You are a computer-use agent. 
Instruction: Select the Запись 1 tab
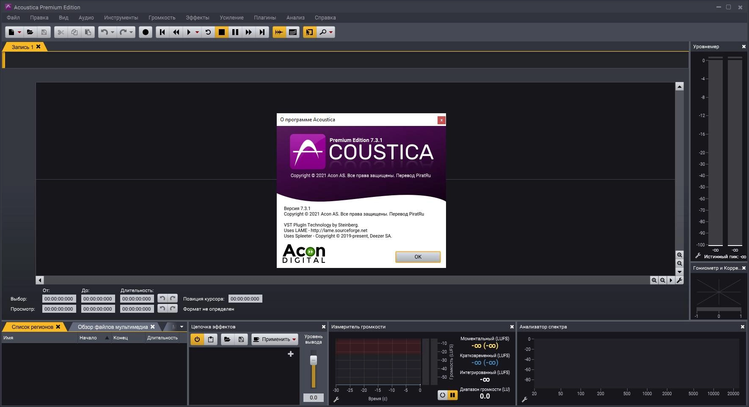tap(22, 47)
